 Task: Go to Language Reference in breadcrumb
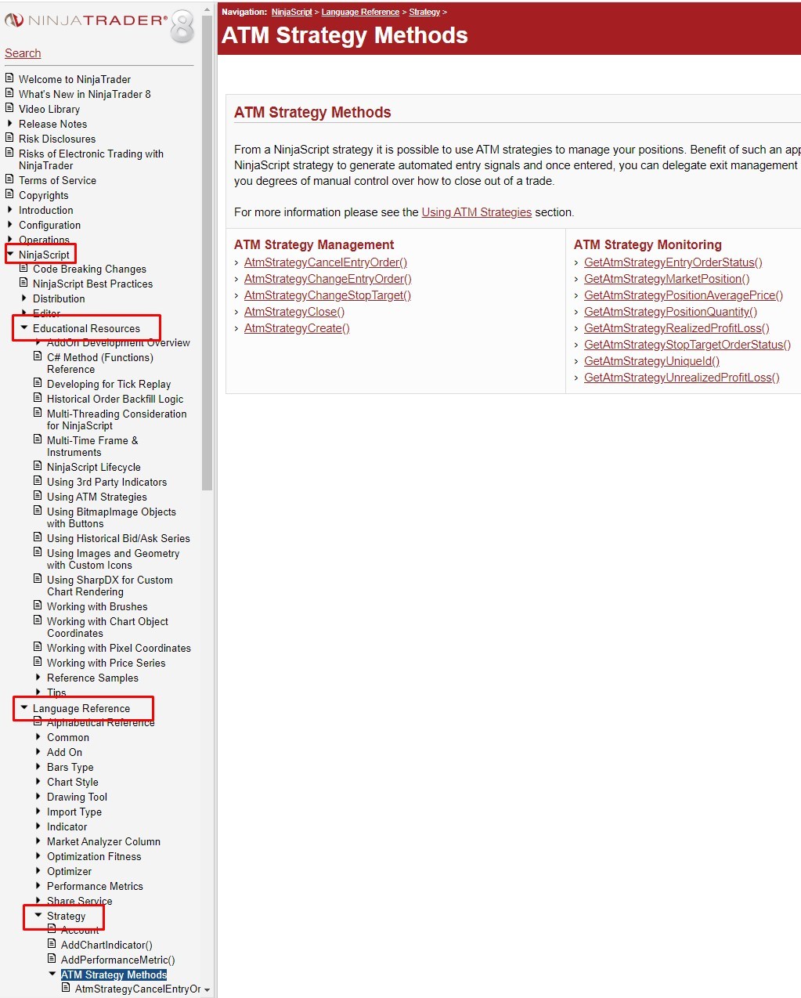click(x=360, y=12)
